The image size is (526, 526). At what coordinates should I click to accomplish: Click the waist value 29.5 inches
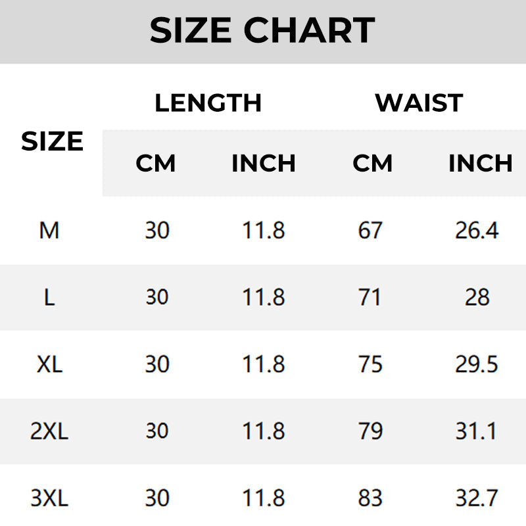click(x=477, y=364)
